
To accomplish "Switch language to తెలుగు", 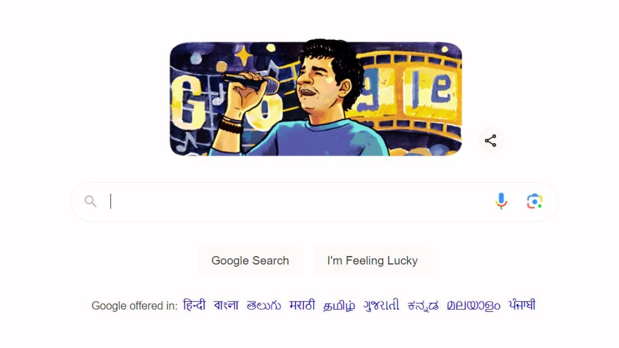I will pos(264,305).
